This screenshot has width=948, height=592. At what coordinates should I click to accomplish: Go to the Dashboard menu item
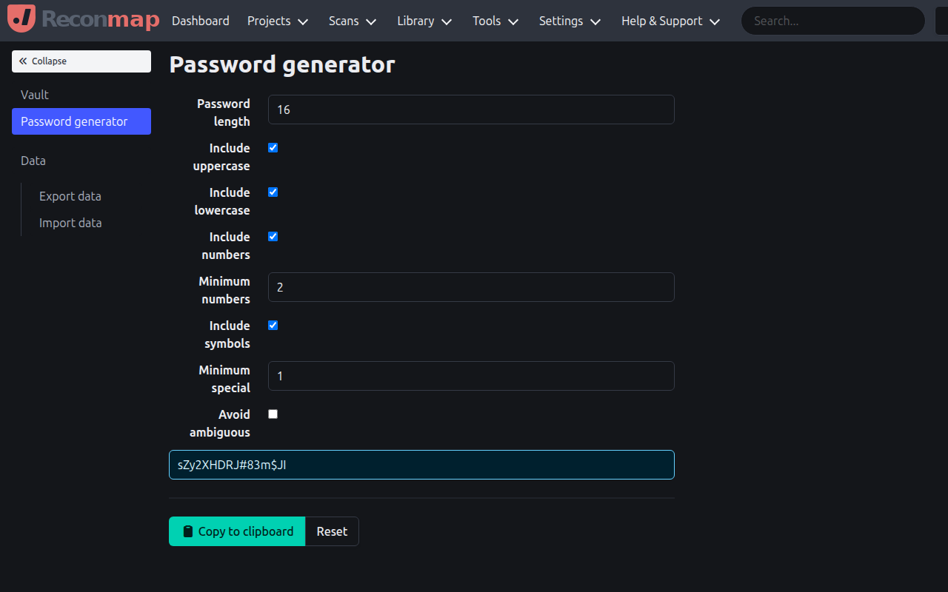coord(200,21)
